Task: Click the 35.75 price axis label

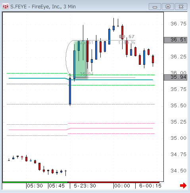Action: pos(178,89)
